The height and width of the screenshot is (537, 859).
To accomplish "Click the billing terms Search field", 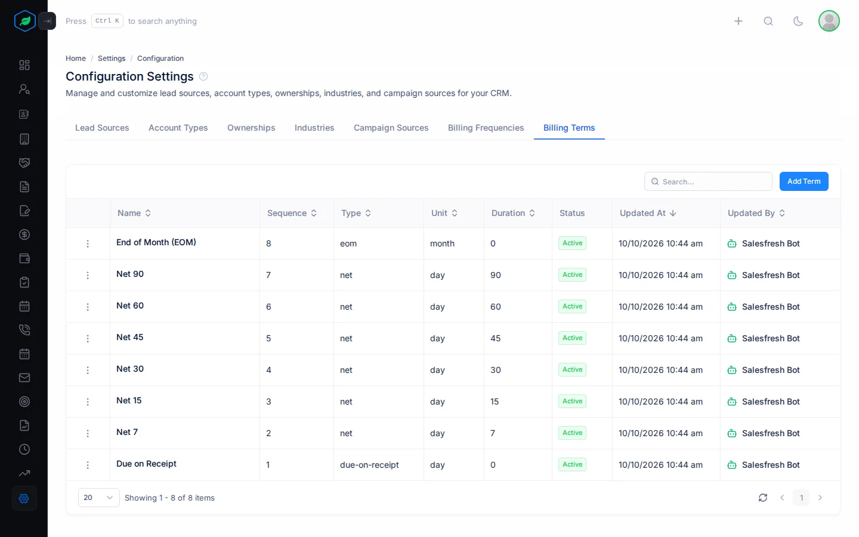I will [708, 181].
